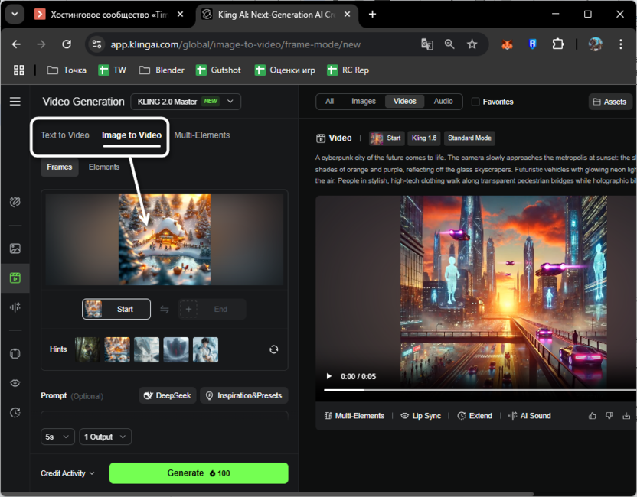Expand the KLING 2.0 Master model dropdown

click(x=185, y=102)
